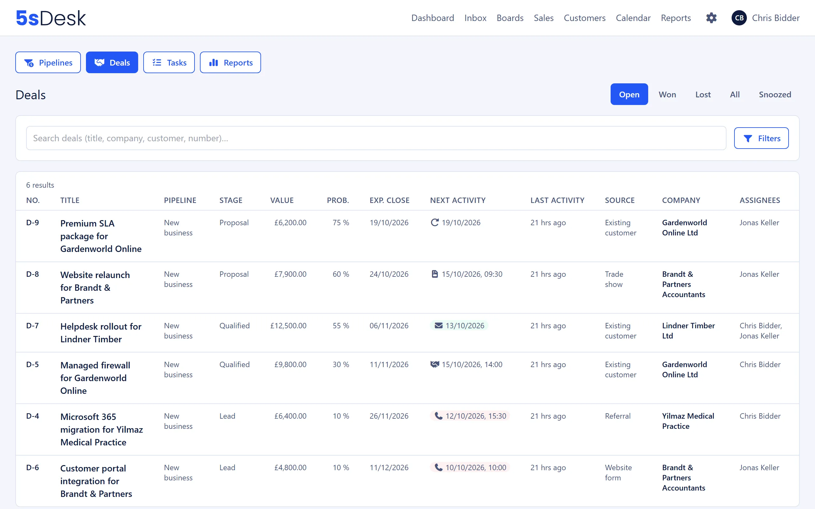Viewport: 815px width, 509px height.
Task: Click deal number D-4
Action: (x=33, y=416)
